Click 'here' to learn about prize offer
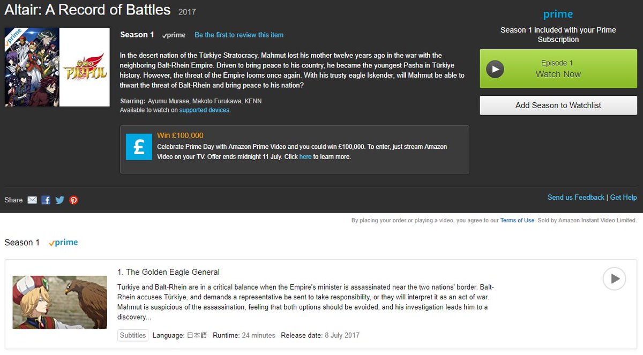 [x=305, y=157]
